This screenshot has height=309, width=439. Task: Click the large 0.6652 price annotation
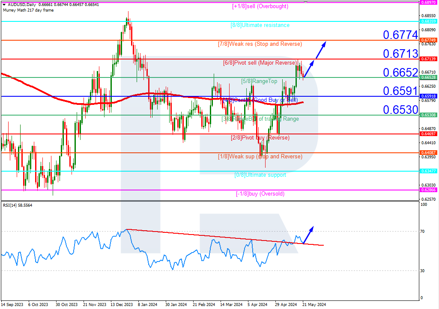tap(400, 72)
